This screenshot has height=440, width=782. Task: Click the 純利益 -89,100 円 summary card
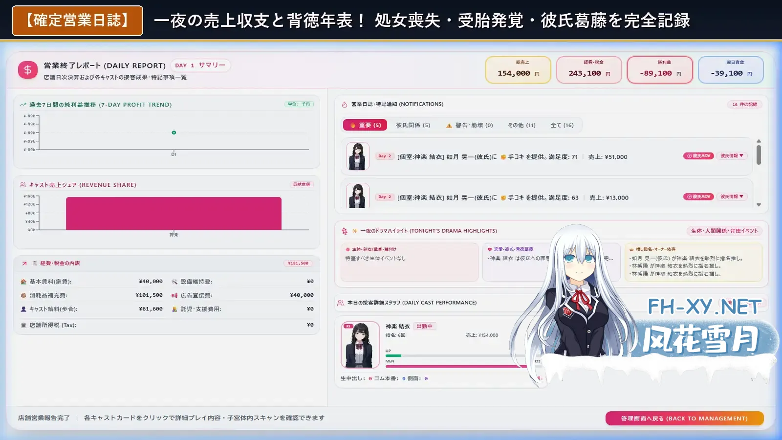(x=660, y=70)
